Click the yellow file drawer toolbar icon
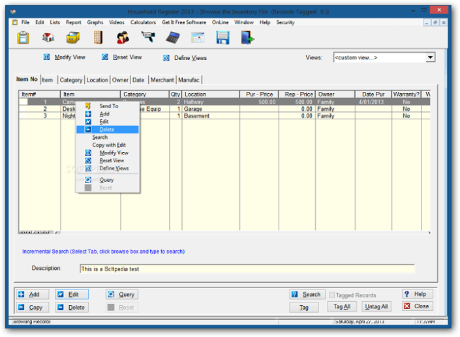This screenshot has width=460, height=337. coord(73,38)
